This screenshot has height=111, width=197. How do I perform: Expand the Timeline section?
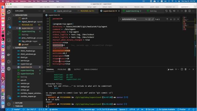[19, 106]
